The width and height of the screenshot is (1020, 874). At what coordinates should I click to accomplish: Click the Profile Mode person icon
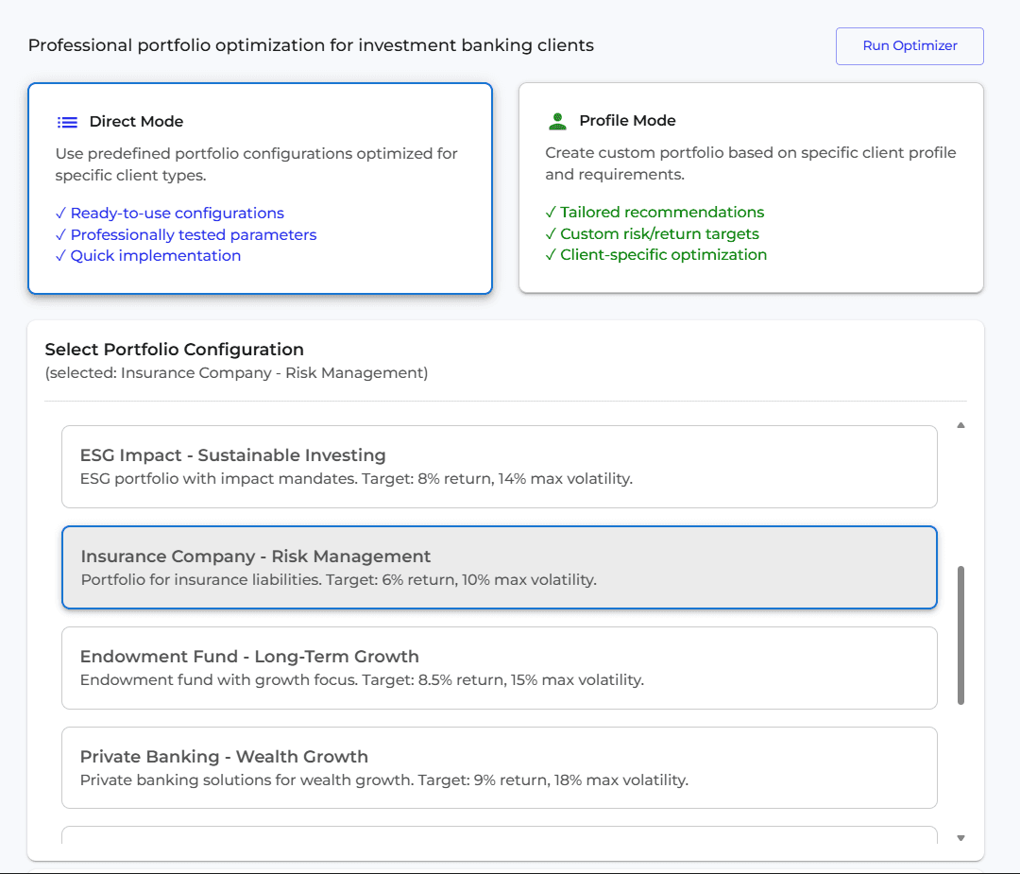pos(557,120)
